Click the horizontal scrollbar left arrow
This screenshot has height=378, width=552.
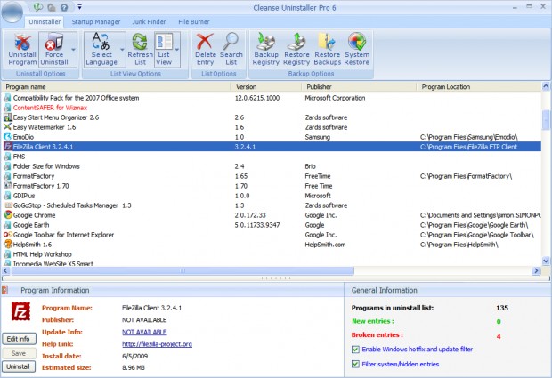5,270
